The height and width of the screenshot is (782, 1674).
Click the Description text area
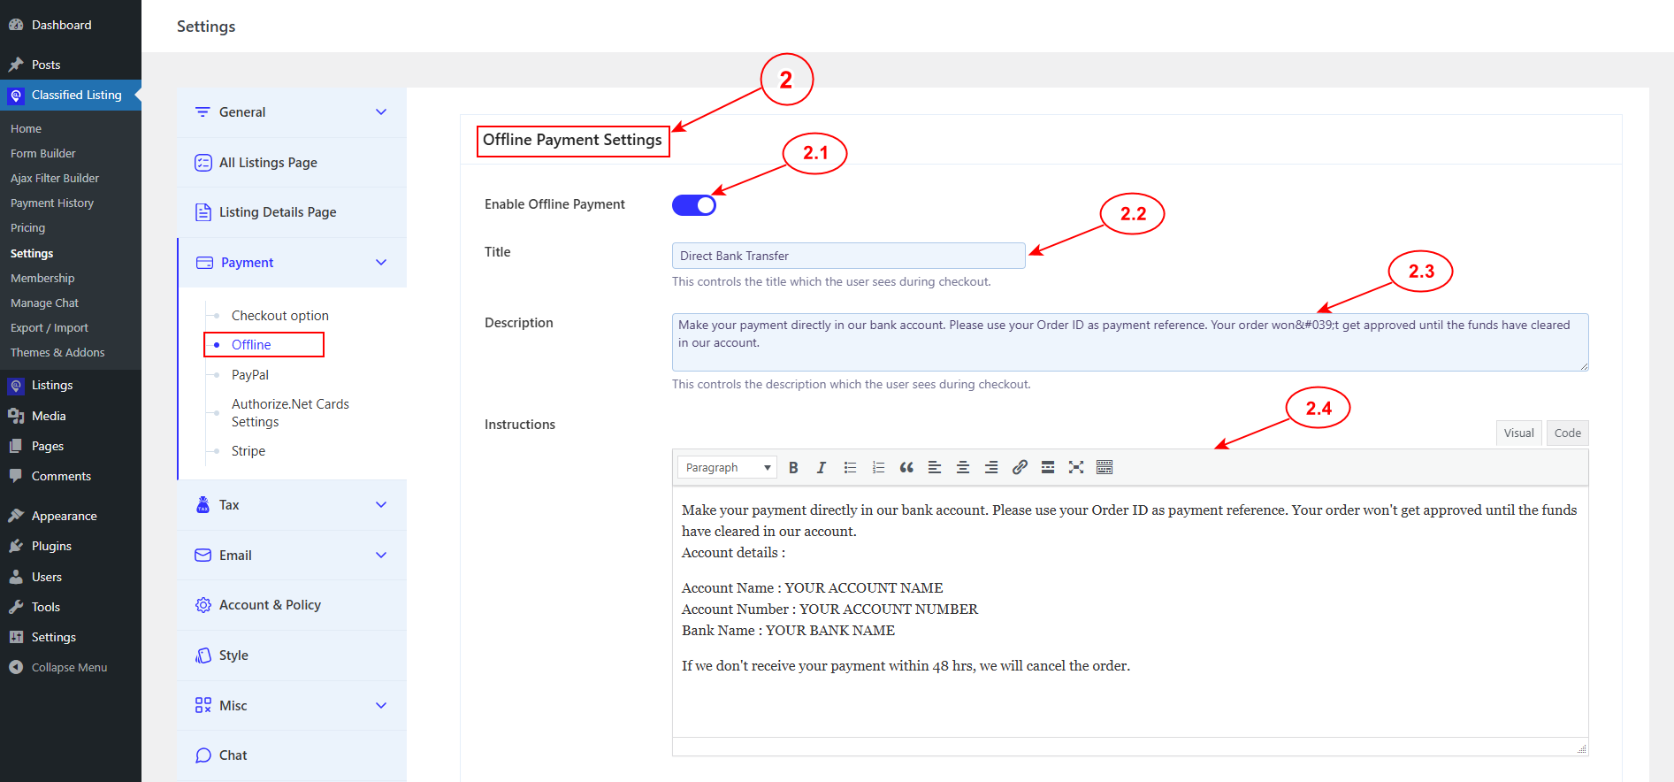tap(1130, 342)
